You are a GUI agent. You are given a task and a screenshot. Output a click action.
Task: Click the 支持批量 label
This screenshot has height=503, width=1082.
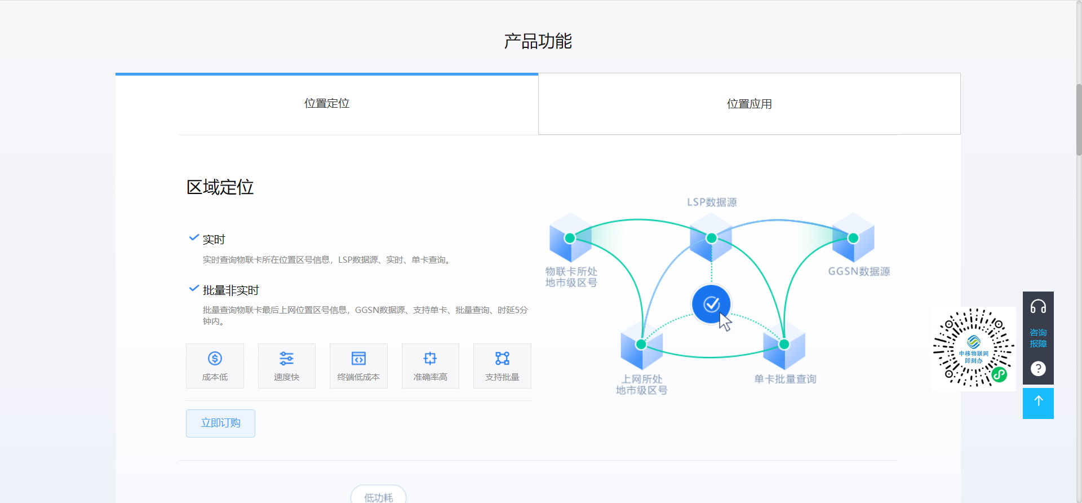(x=502, y=377)
